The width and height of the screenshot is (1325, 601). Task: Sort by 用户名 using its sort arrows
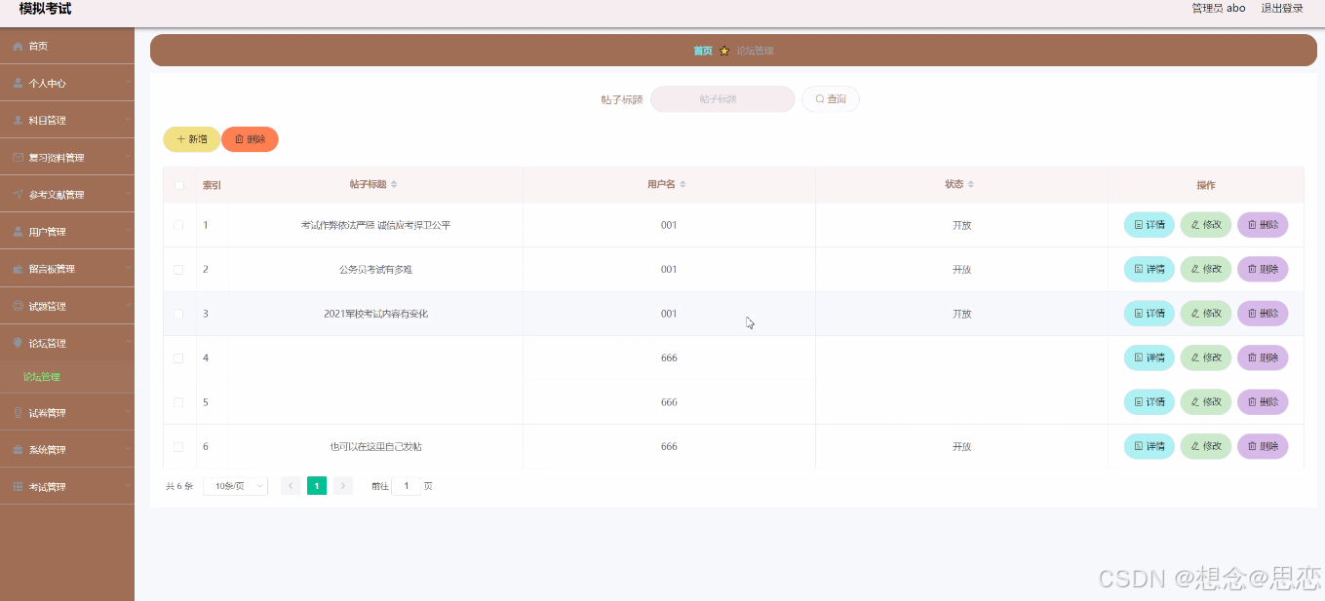pyautogui.click(x=682, y=185)
